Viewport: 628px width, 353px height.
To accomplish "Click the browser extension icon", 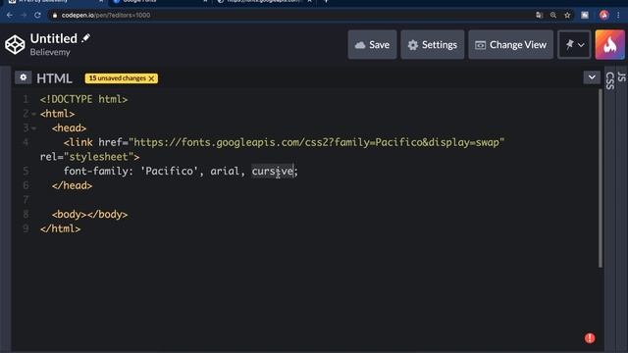I will click(585, 16).
